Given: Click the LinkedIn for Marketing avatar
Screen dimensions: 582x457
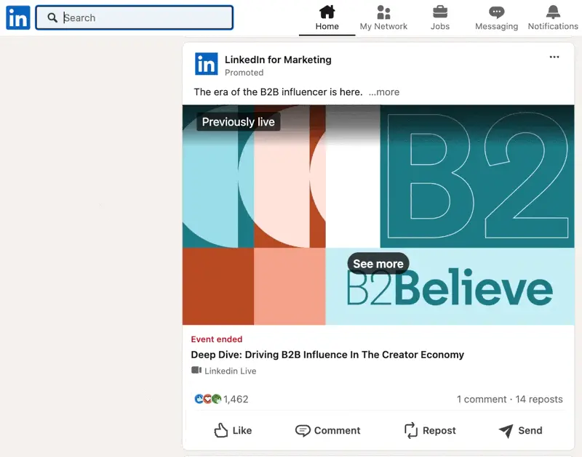Looking at the screenshot, I should click(206, 64).
